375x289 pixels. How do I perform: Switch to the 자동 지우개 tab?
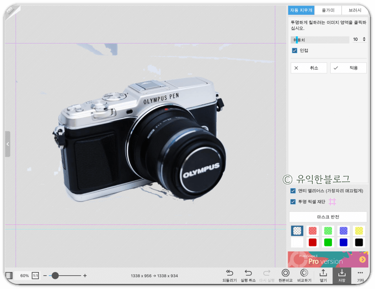coord(301,10)
